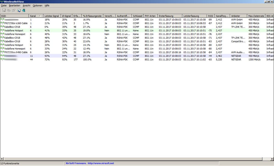Image resolution: width=274 pixels, height=166 pixels.
Task: Open the Optionen menu
Action: [x=37, y=5]
